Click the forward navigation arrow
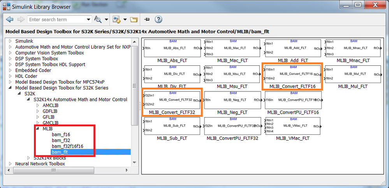The image size is (389, 188). tap(21, 19)
